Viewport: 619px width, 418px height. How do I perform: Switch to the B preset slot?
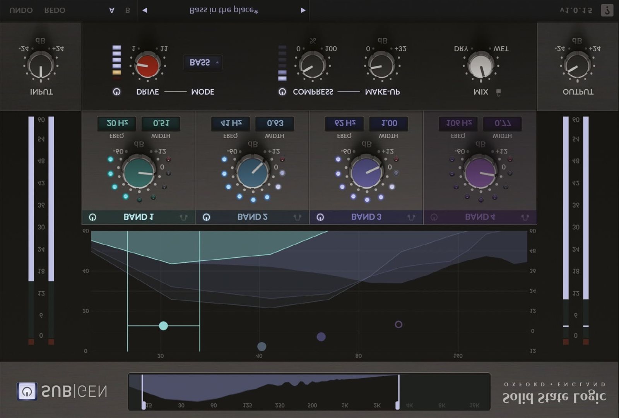[x=128, y=10]
